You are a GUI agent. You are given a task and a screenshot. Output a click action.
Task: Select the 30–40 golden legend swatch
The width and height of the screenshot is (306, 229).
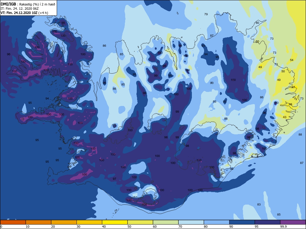(89, 222)
